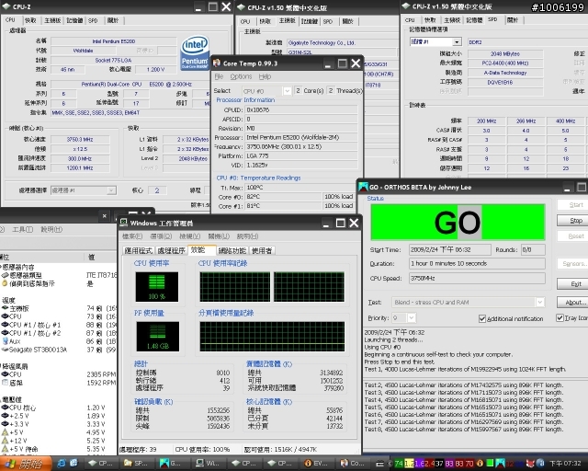Open the CPU #0 Select dropdown in Core Temp

(x=287, y=91)
